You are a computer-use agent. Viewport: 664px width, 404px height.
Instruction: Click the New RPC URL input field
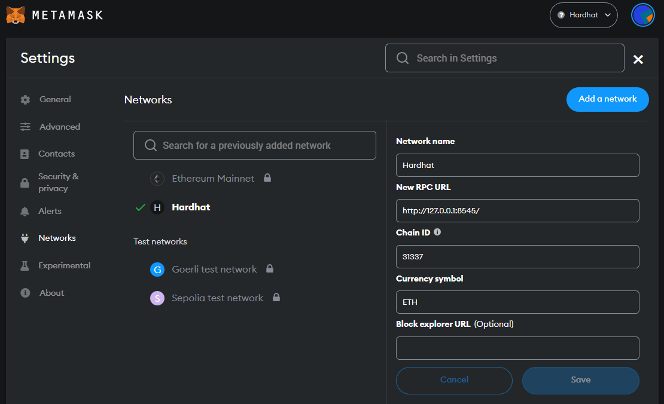517,211
